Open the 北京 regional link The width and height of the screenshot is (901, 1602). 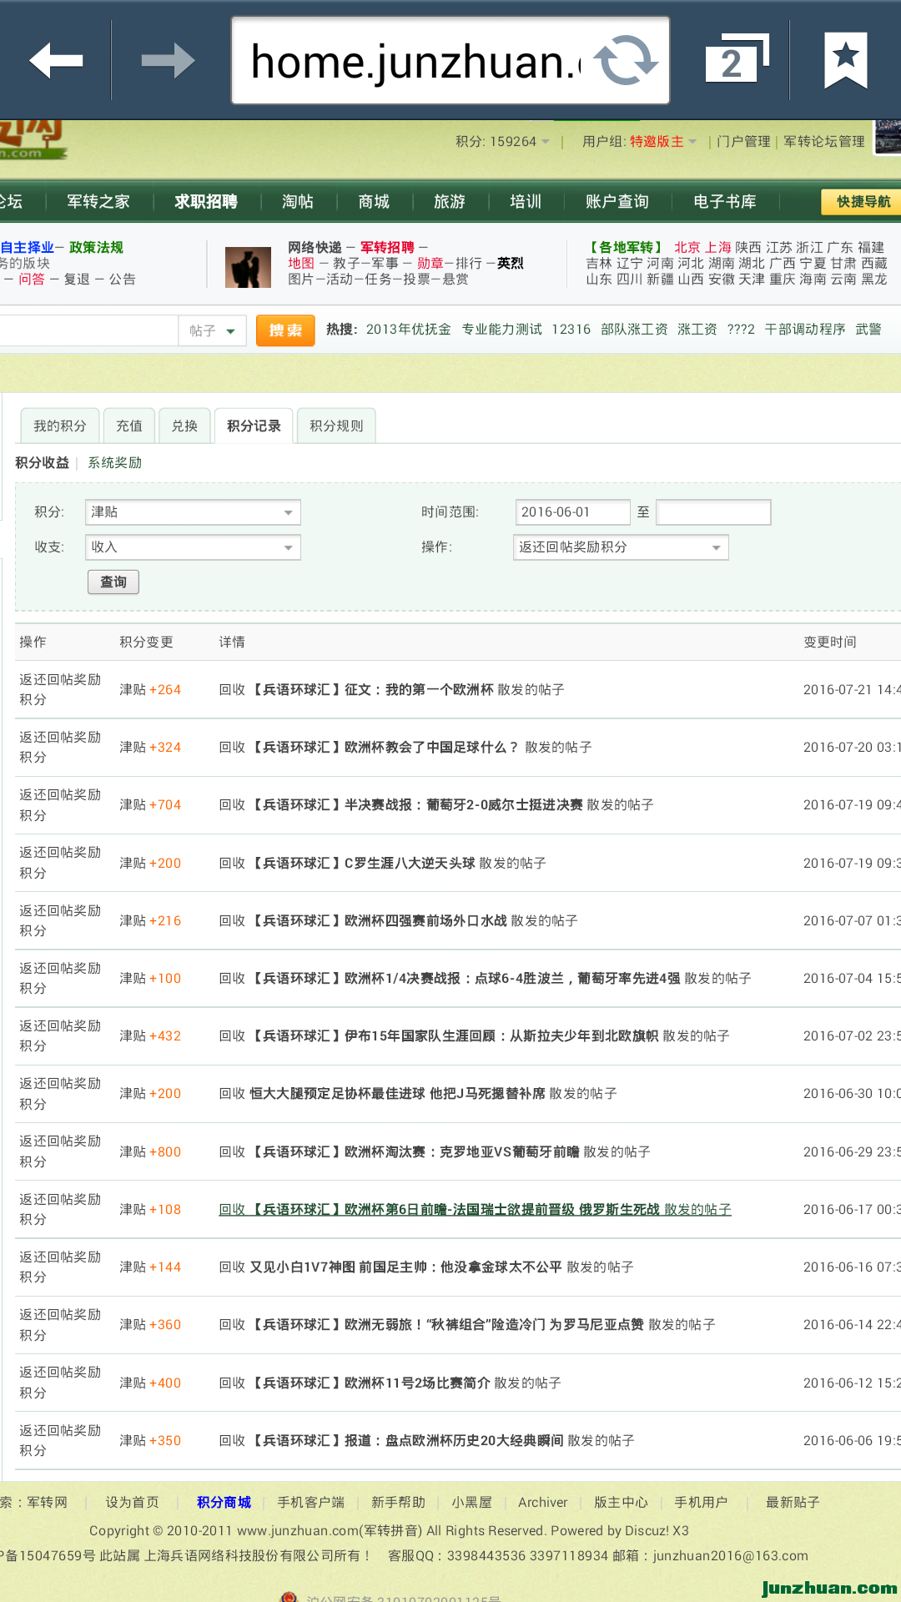coord(687,248)
